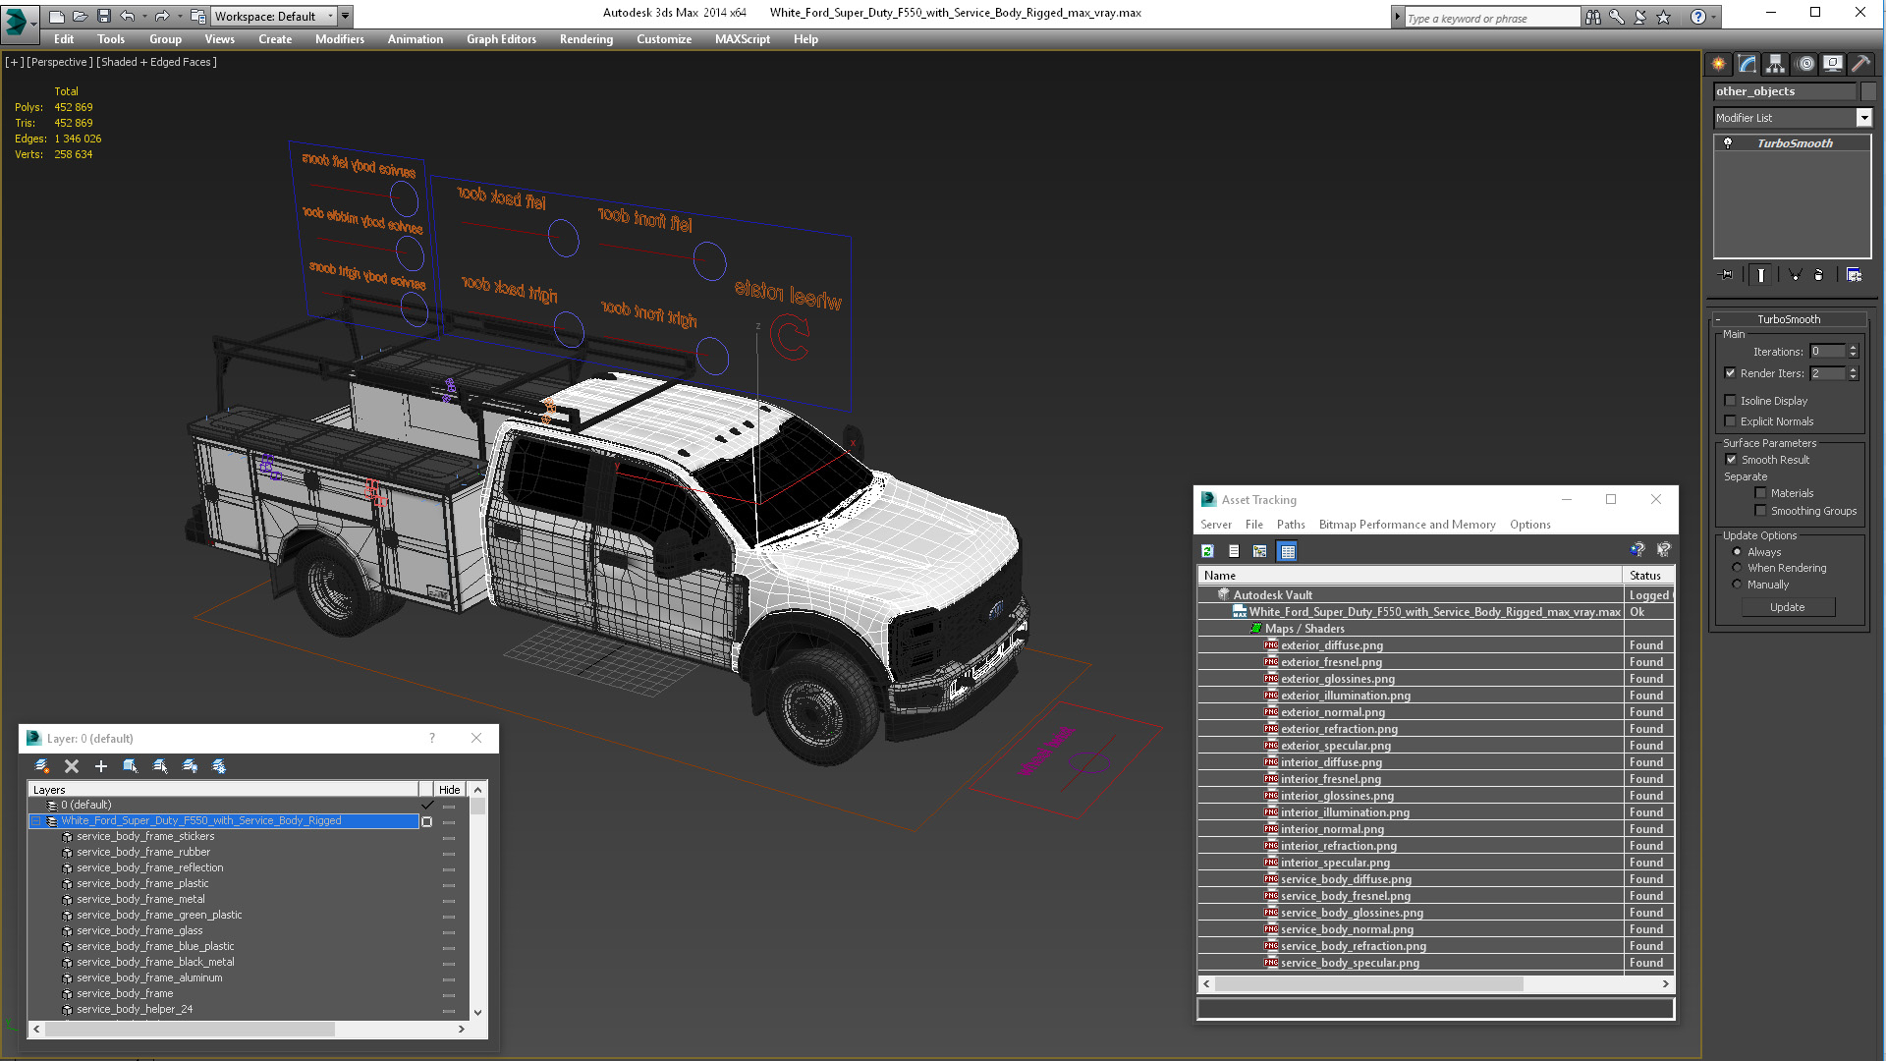The height and width of the screenshot is (1061, 1886).
Task: Click the object color swatch beside other_objects
Action: point(1868,91)
